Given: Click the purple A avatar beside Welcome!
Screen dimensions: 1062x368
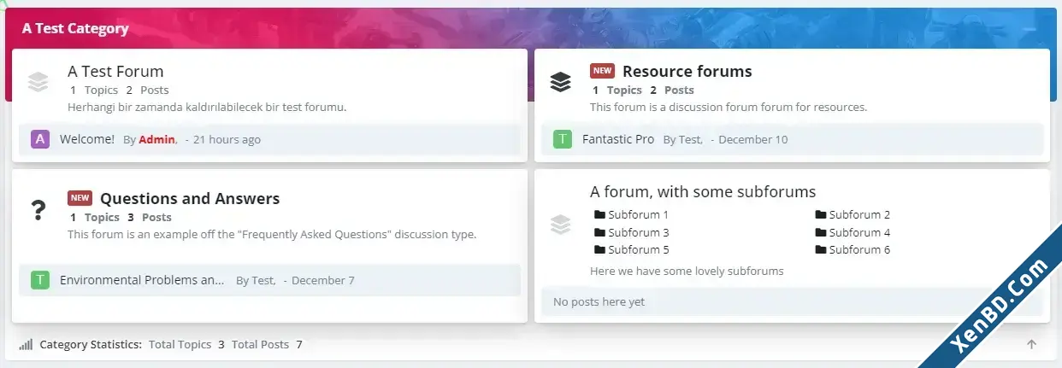Looking at the screenshot, I should tap(40, 139).
